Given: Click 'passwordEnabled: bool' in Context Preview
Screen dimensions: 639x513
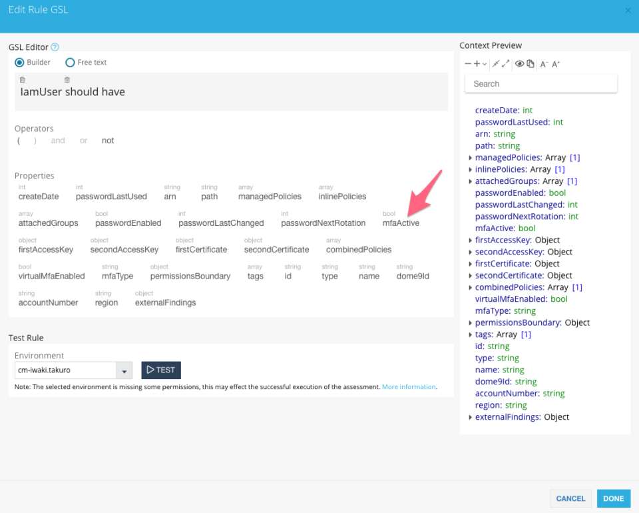Looking at the screenshot, I should click(x=521, y=193).
